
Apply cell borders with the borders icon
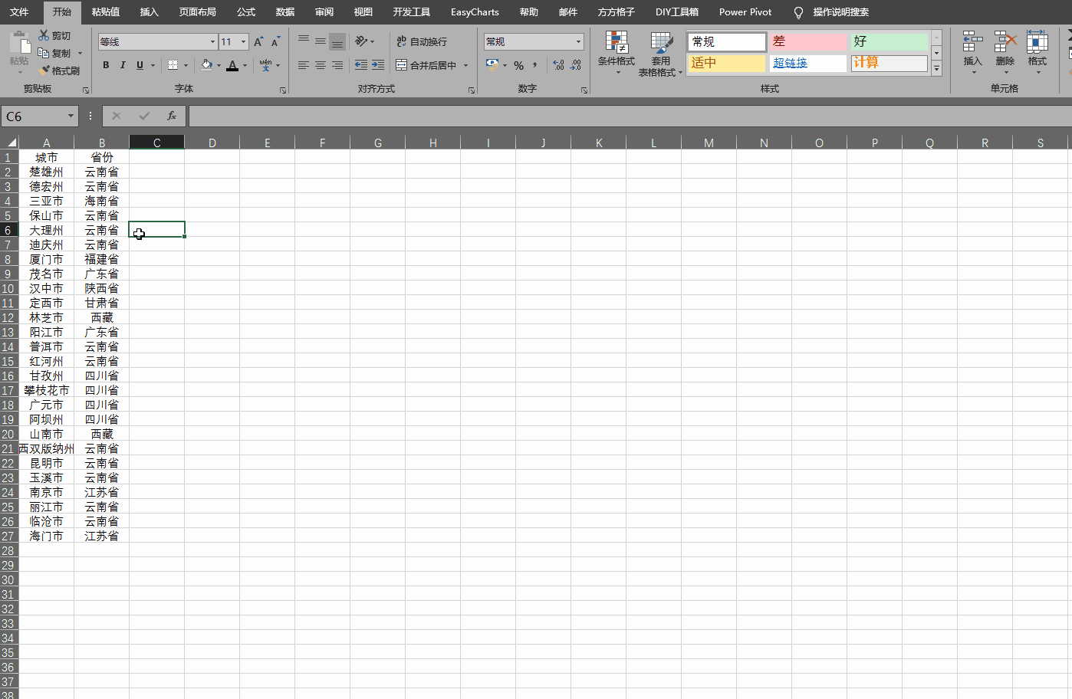(x=173, y=65)
